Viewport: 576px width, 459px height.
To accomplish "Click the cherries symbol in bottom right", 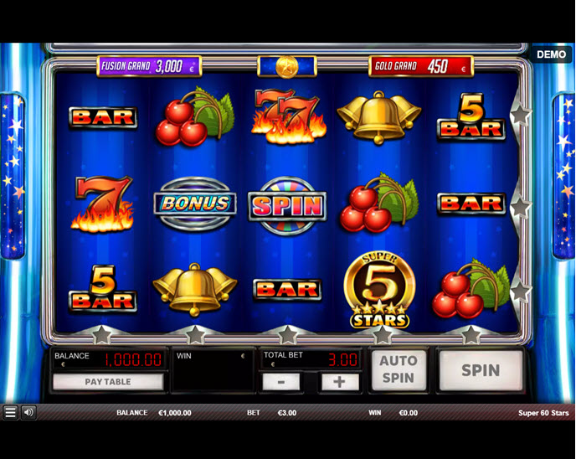I will 471,289.
